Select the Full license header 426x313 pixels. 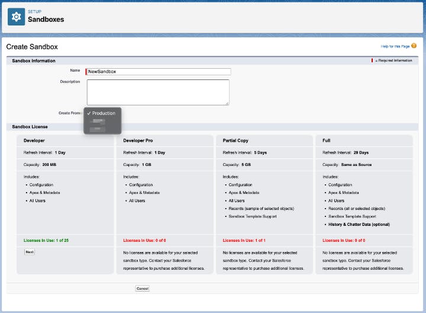(326, 140)
